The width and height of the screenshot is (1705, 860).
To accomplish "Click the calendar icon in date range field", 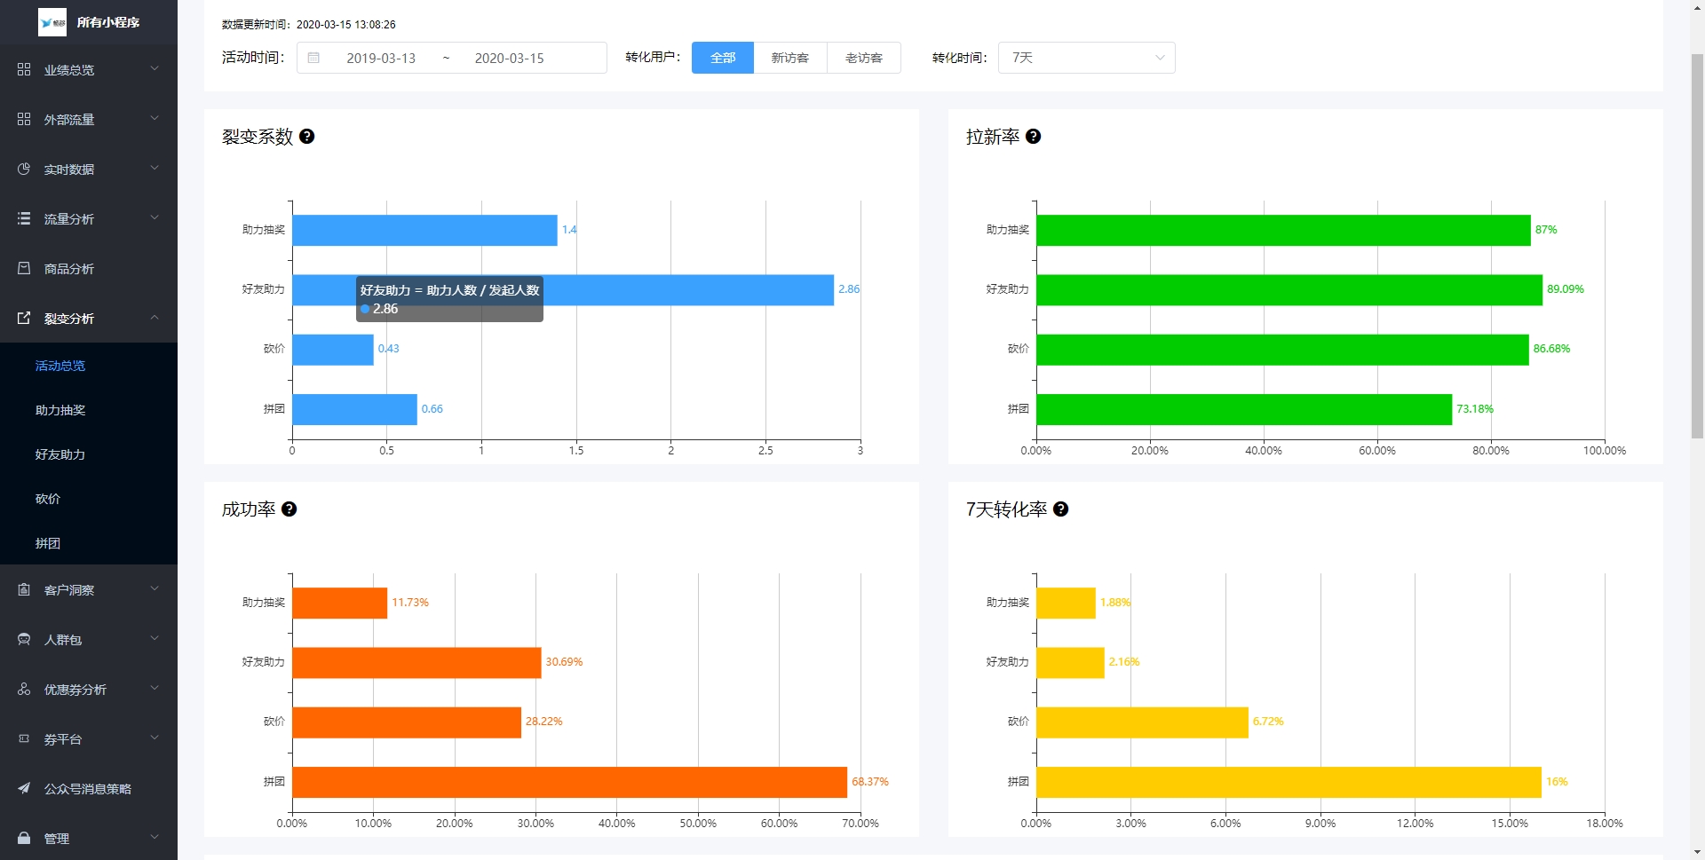I will (x=313, y=58).
